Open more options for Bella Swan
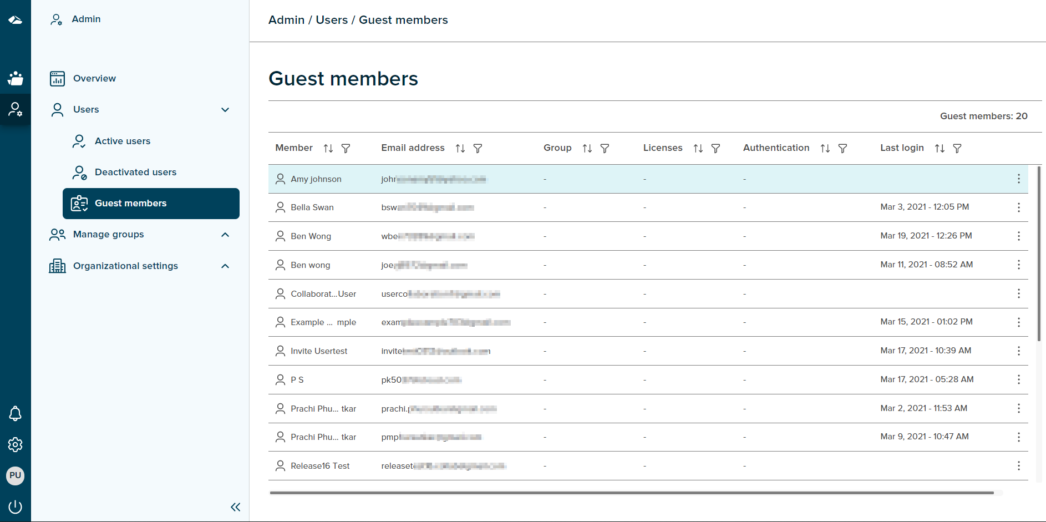The height and width of the screenshot is (522, 1046). coord(1019,207)
